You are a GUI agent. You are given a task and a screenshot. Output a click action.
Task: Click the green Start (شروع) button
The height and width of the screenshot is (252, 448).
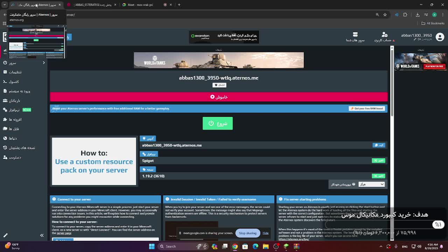click(218, 123)
